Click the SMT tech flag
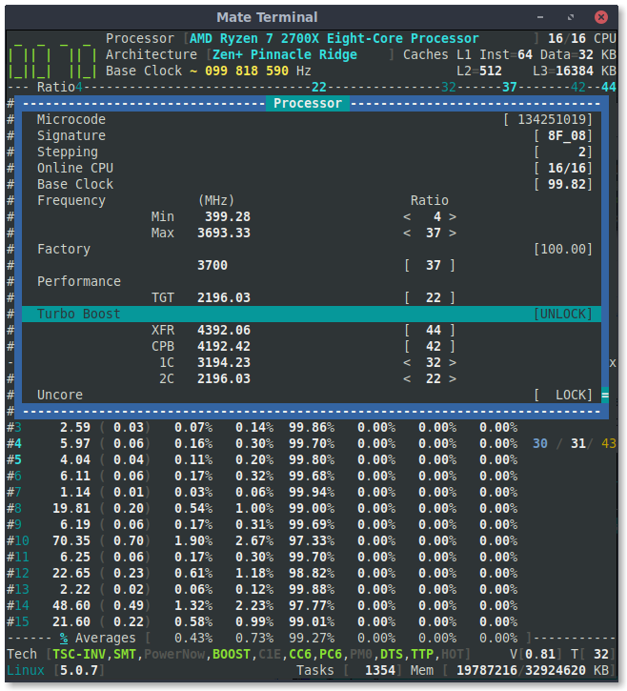The width and height of the screenshot is (627, 691). (125, 654)
